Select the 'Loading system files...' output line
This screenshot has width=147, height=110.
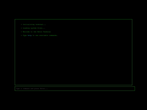33,28
